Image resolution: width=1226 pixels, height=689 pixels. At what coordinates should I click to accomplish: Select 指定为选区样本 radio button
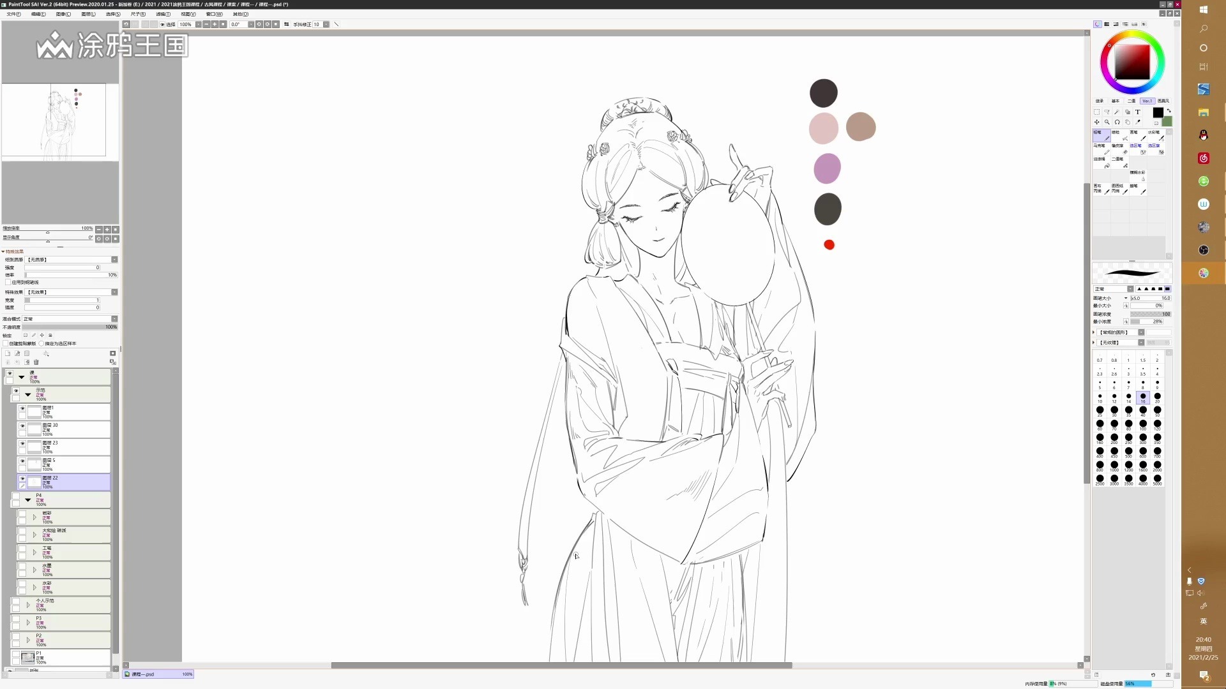pyautogui.click(x=42, y=343)
